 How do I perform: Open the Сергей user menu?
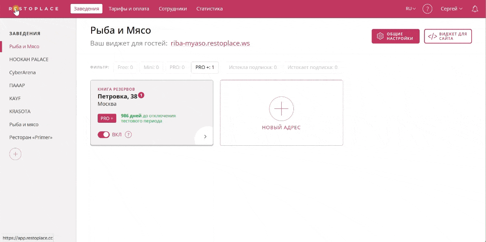452,9
